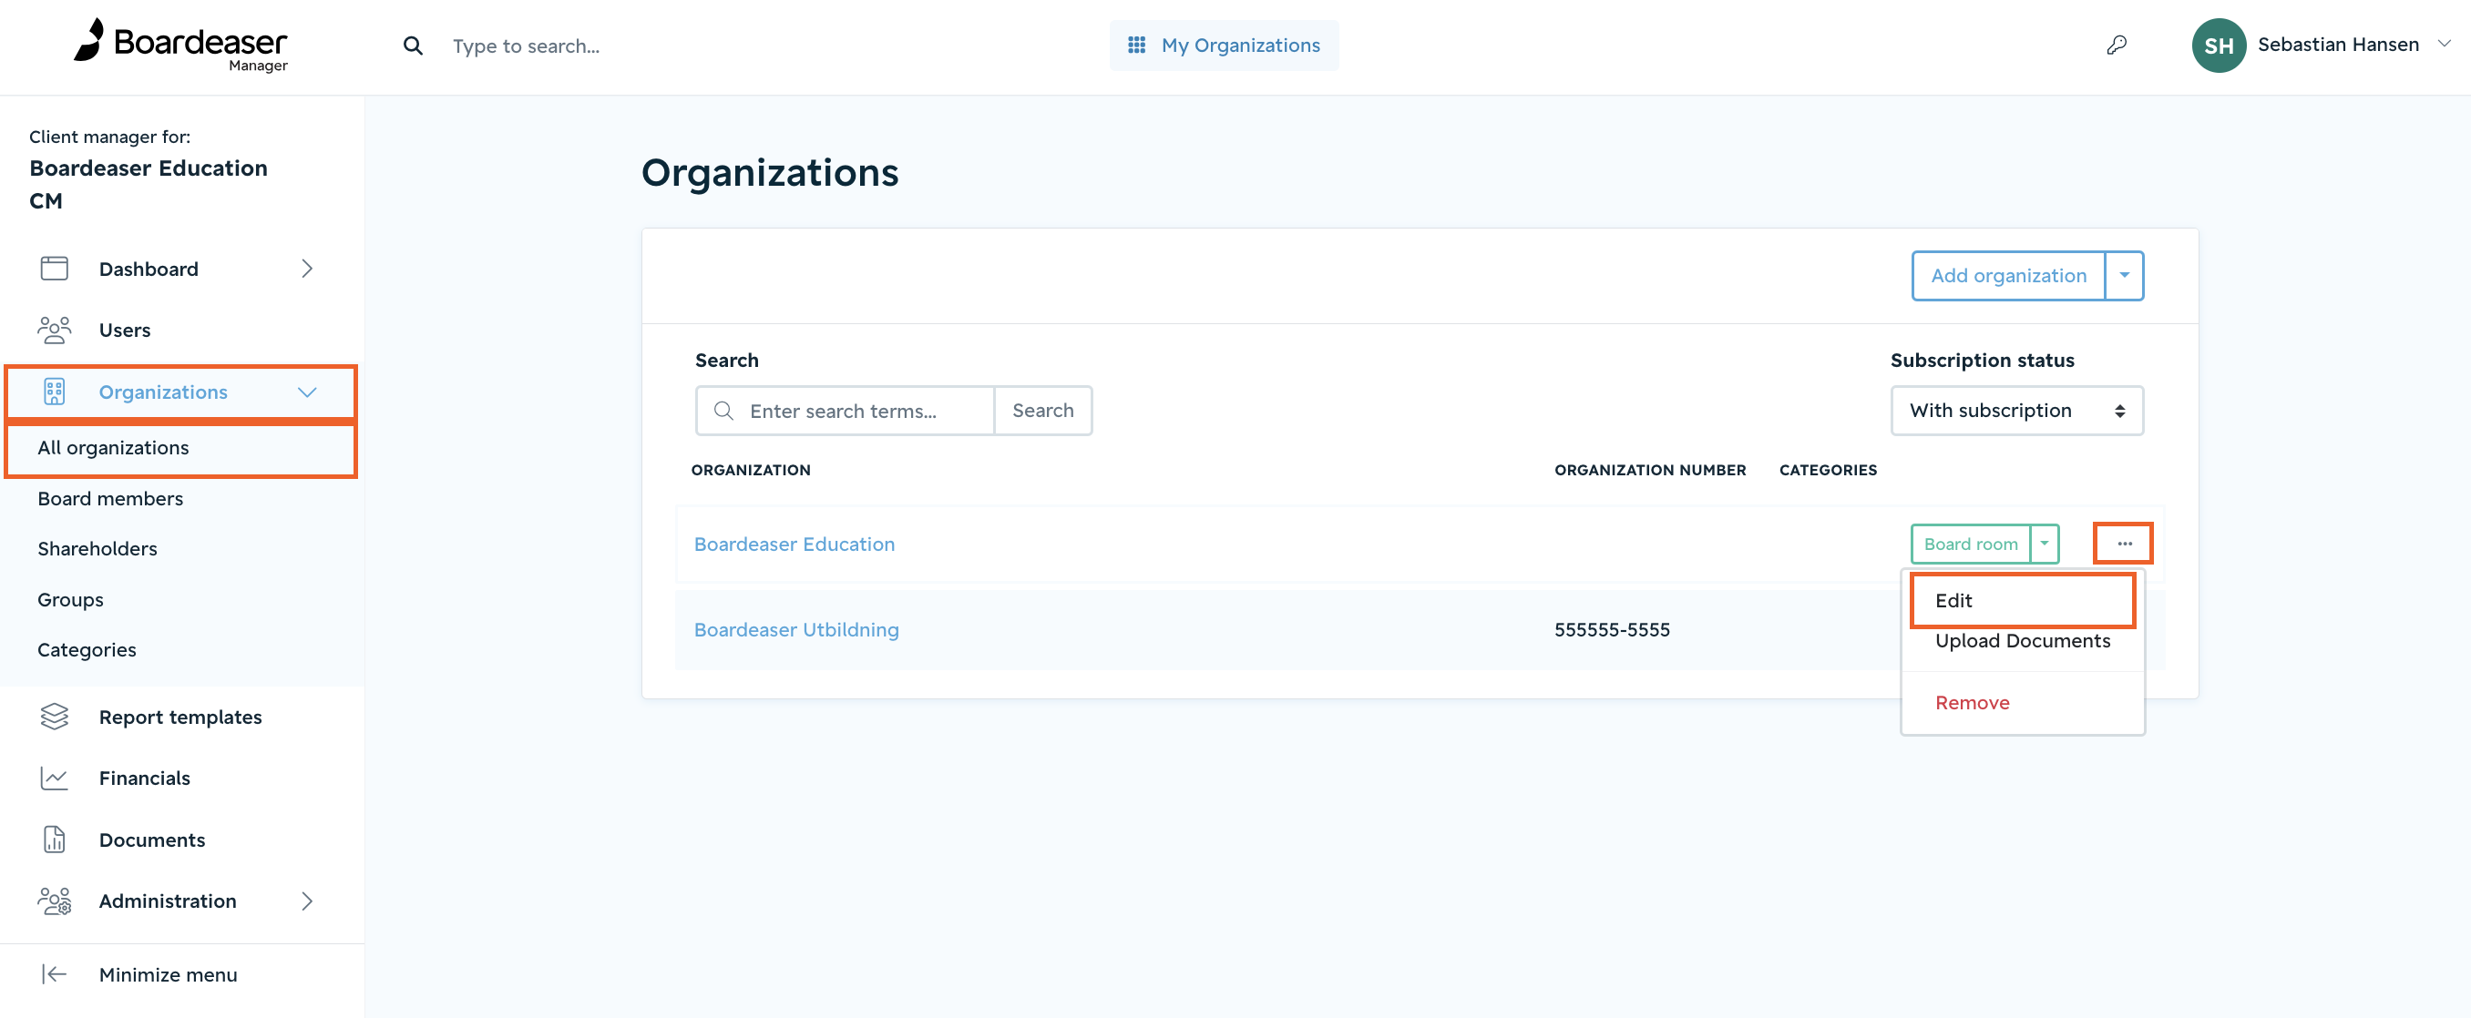Click the ORGANIZATION column header

pos(750,470)
